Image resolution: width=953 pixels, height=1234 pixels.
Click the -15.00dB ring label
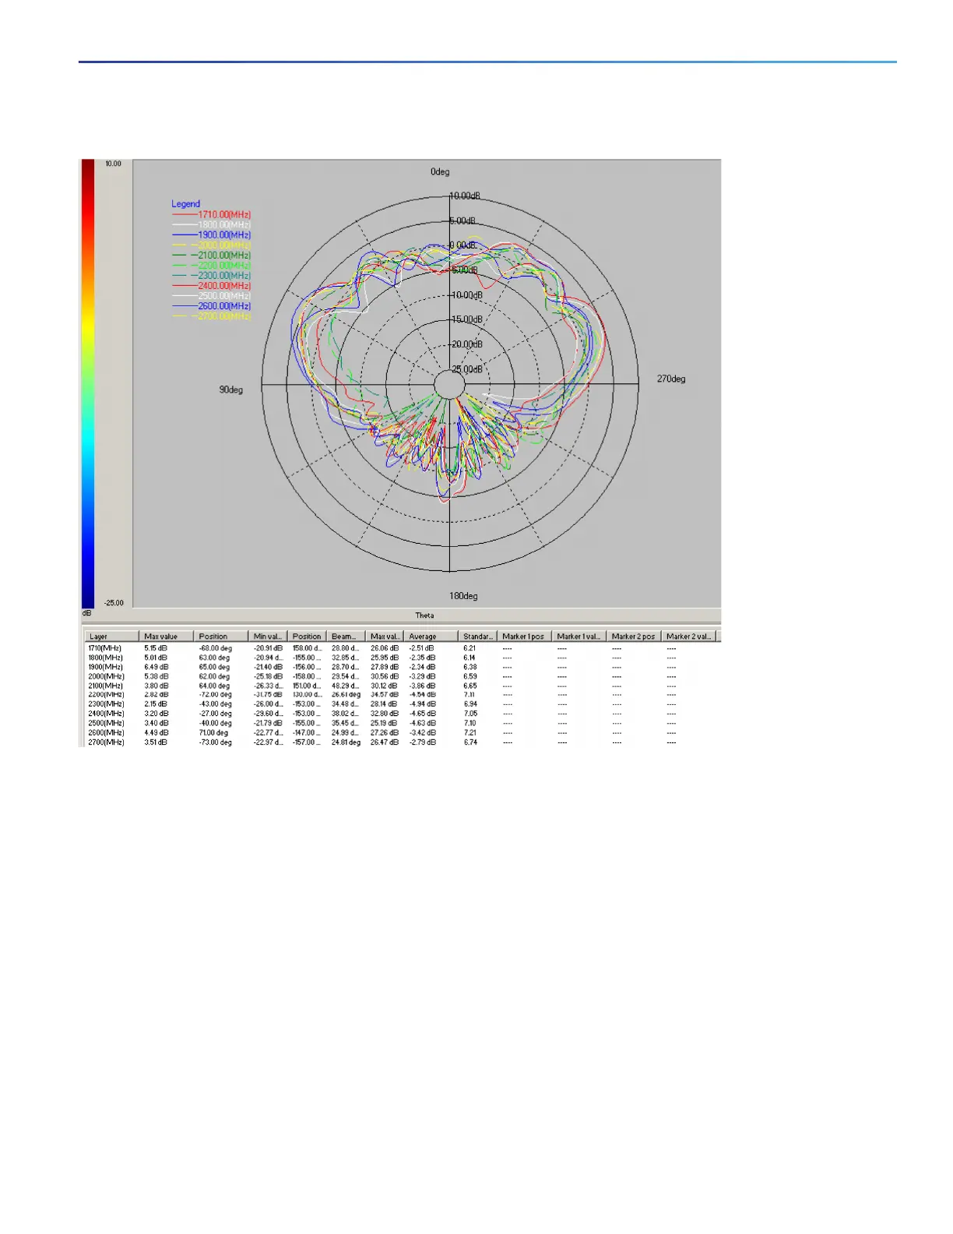click(466, 319)
